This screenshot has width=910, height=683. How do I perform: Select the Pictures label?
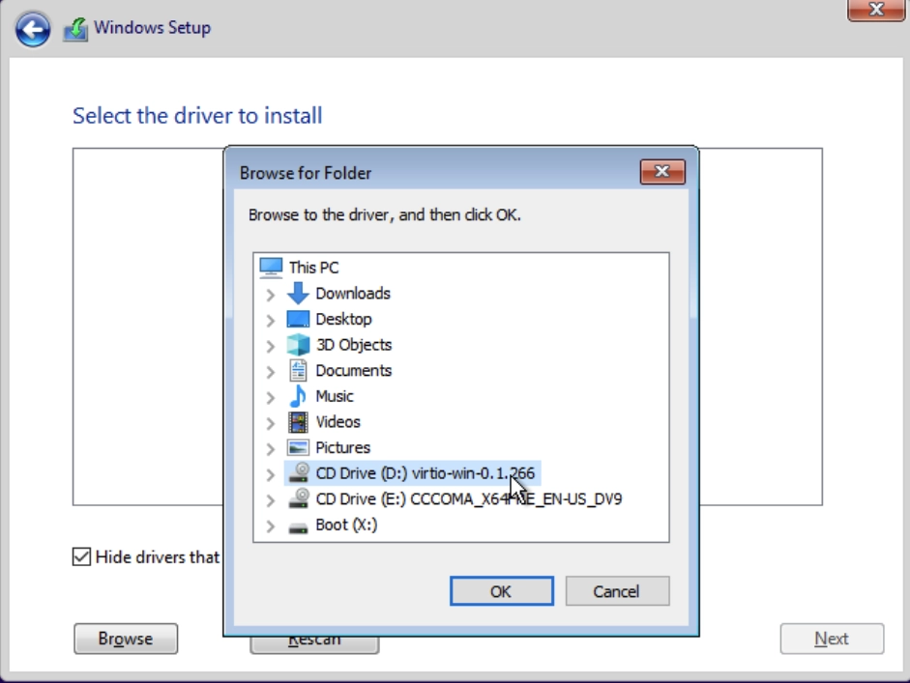[342, 447]
